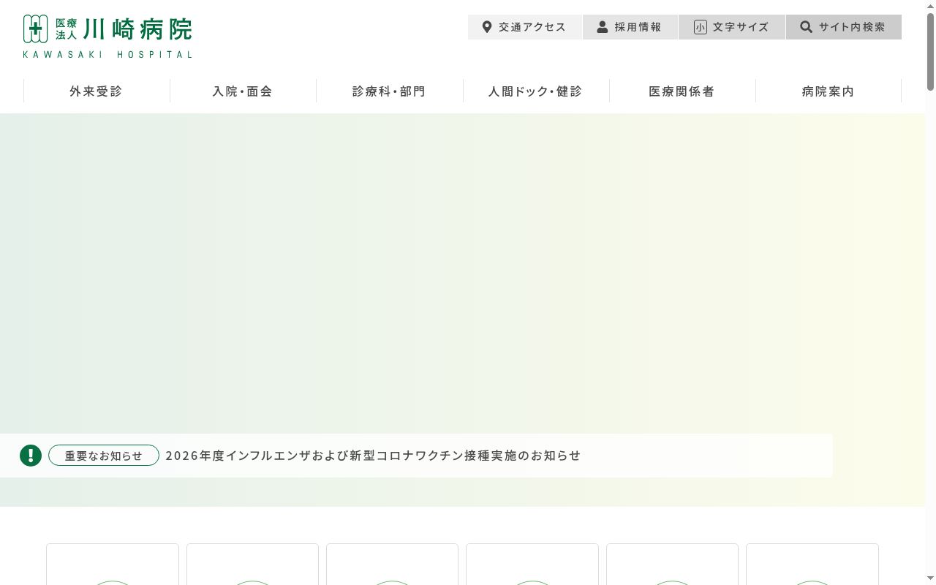Click the page vertical scrollbar thumb

coord(930,51)
